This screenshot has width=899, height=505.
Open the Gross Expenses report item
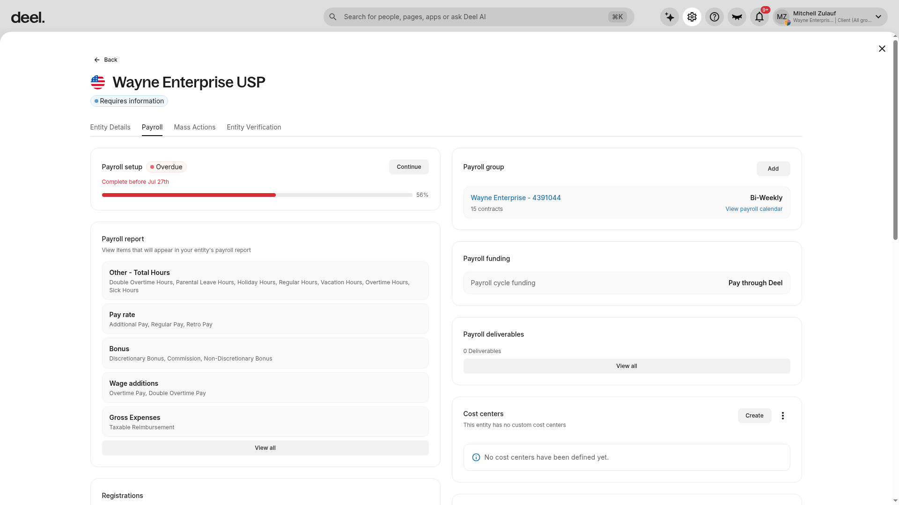coord(265,422)
